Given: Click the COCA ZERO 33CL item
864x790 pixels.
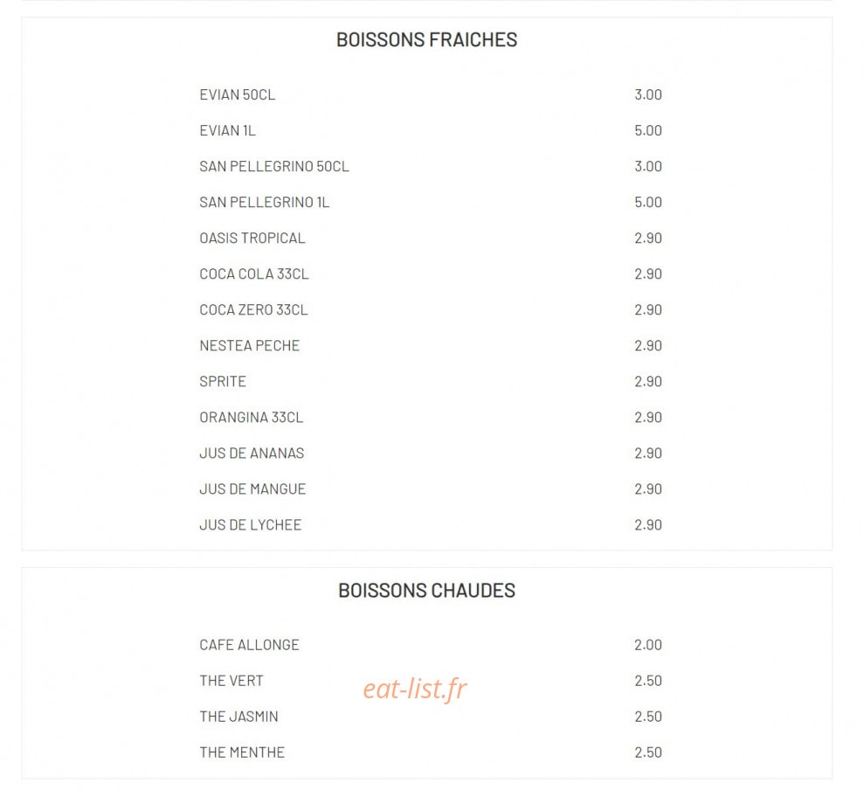Looking at the screenshot, I should pyautogui.click(x=253, y=310).
